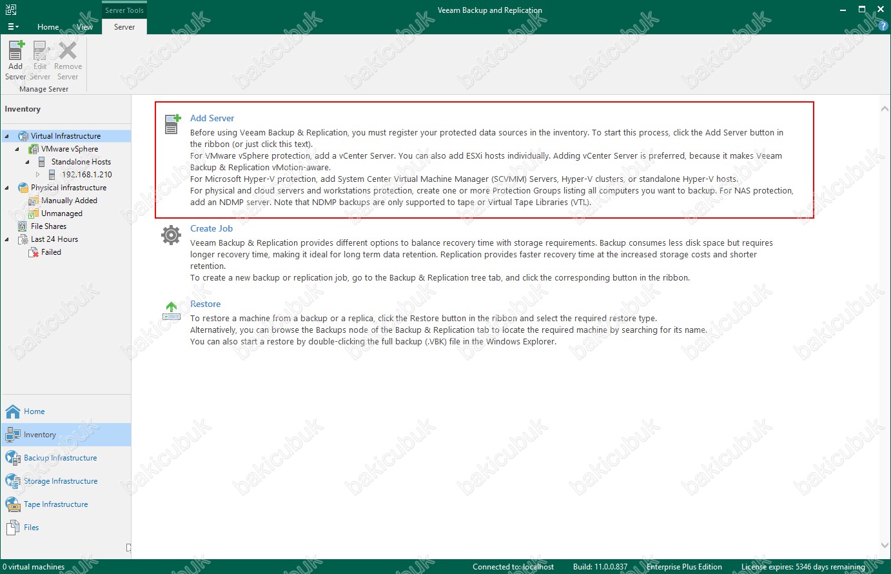Select Unmanaged in inventory tree
The image size is (891, 574).
pyautogui.click(x=62, y=213)
